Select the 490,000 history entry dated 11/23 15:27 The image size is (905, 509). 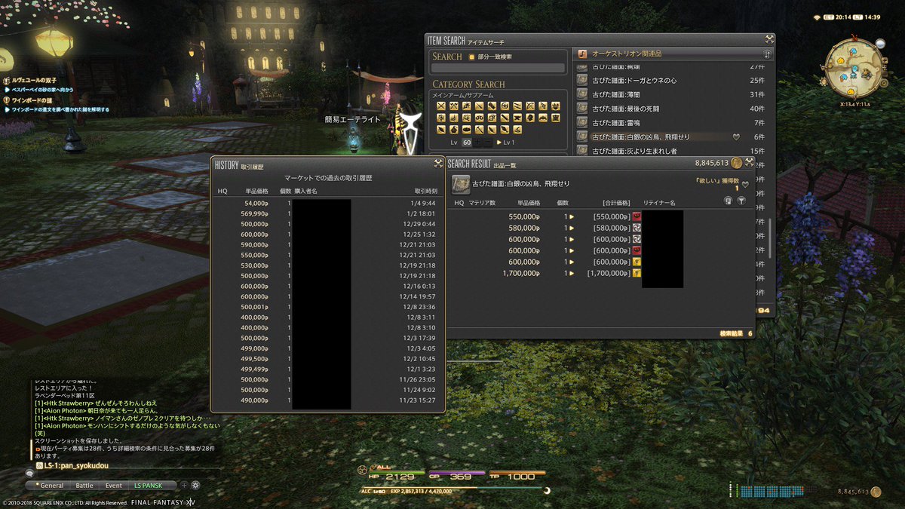[327, 400]
